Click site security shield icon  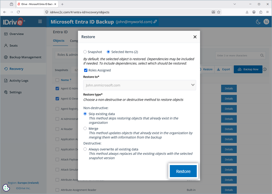click(47, 12)
